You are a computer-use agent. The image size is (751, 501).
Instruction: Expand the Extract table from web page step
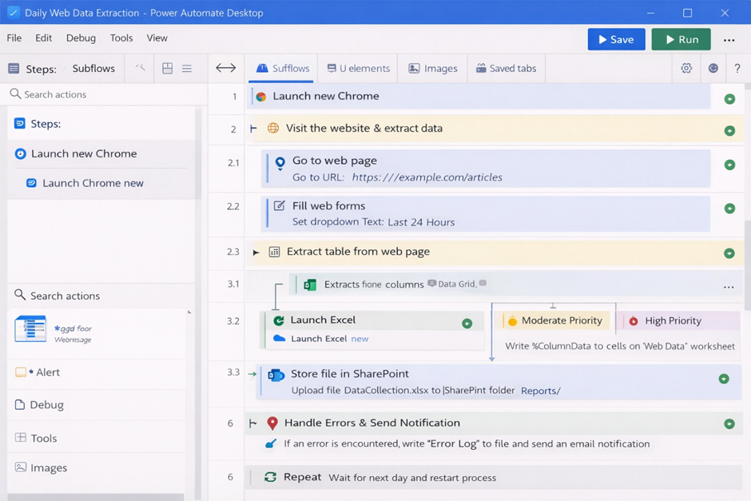(257, 252)
